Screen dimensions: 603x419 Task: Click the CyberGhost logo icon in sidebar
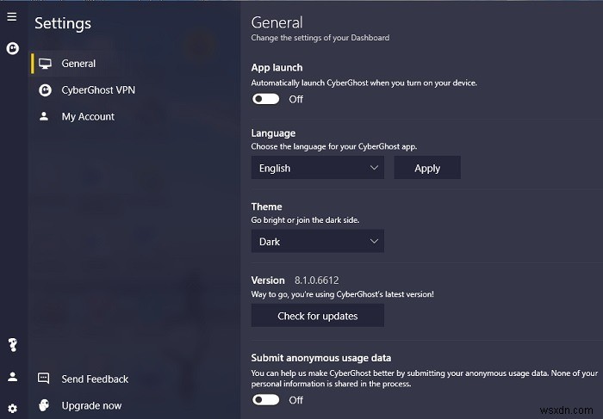tap(12, 49)
